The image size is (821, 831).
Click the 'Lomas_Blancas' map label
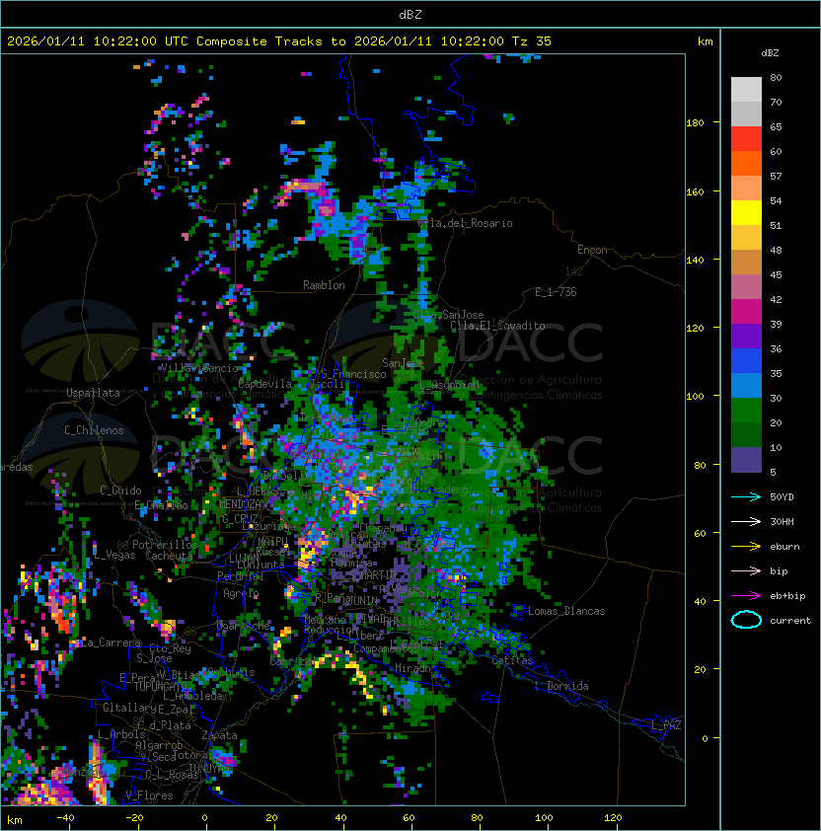coord(566,611)
